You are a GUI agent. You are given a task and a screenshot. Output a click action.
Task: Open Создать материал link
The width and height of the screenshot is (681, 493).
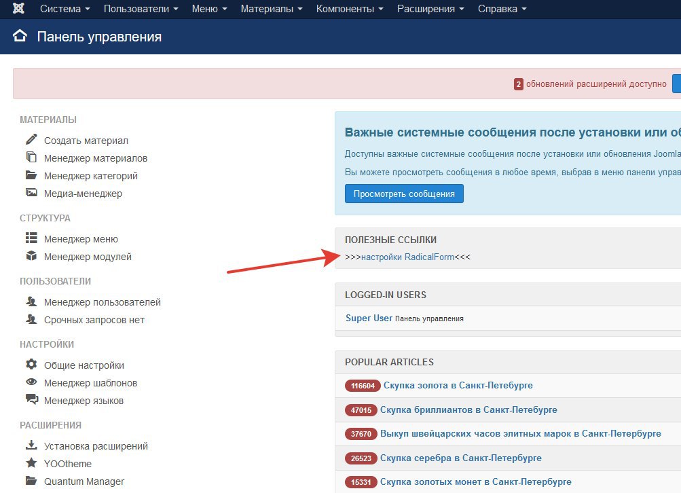point(86,141)
